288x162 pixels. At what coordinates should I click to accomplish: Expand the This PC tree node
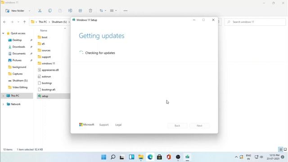pyautogui.click(x=3, y=96)
